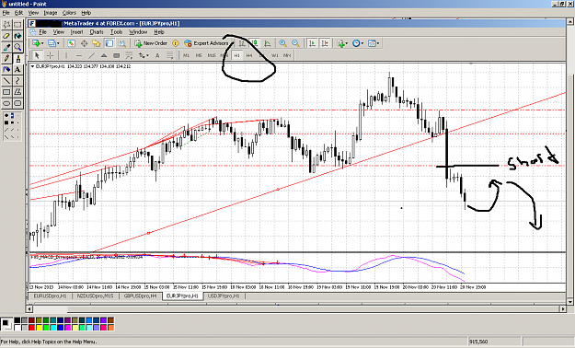The width and height of the screenshot is (575, 348).
Task: Open Paint's Colors menu
Action: click(x=69, y=13)
